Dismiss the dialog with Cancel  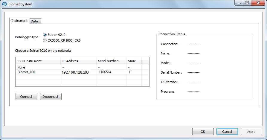pyautogui.click(x=227, y=132)
